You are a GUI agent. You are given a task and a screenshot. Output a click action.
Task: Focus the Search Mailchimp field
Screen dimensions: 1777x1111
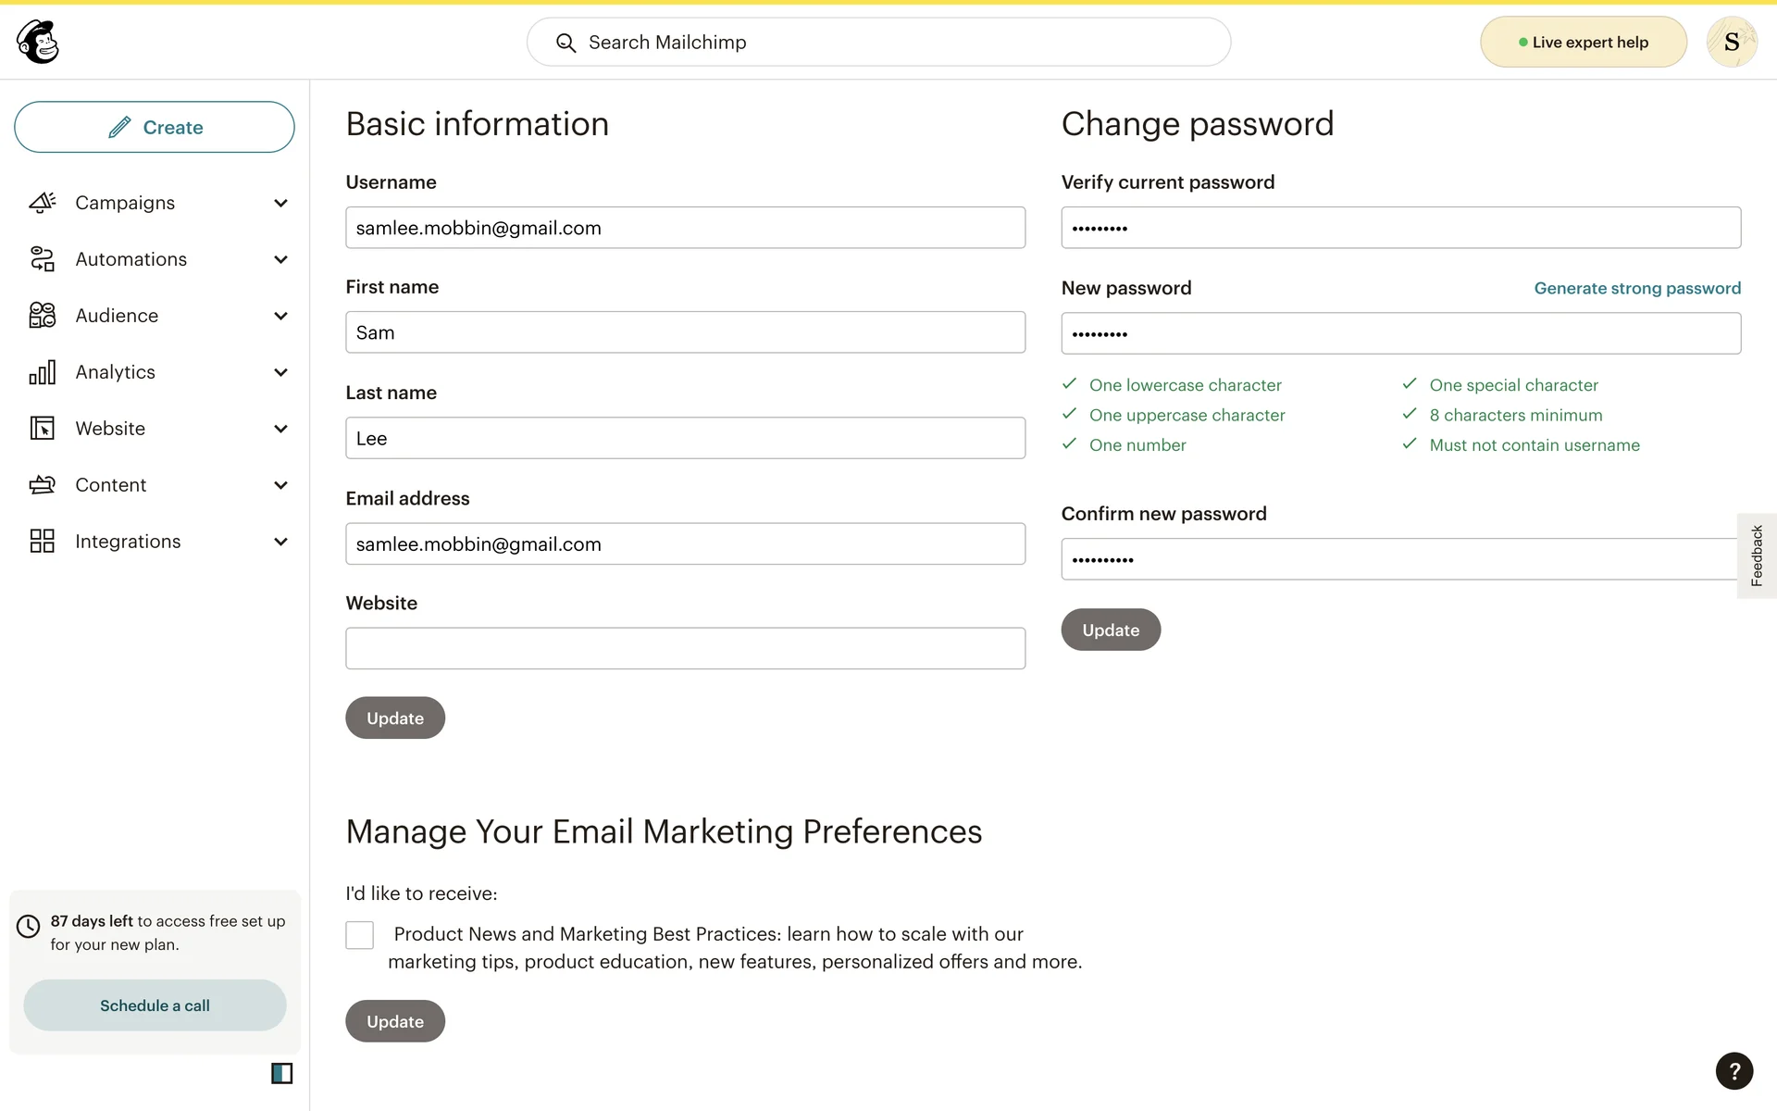879,43
